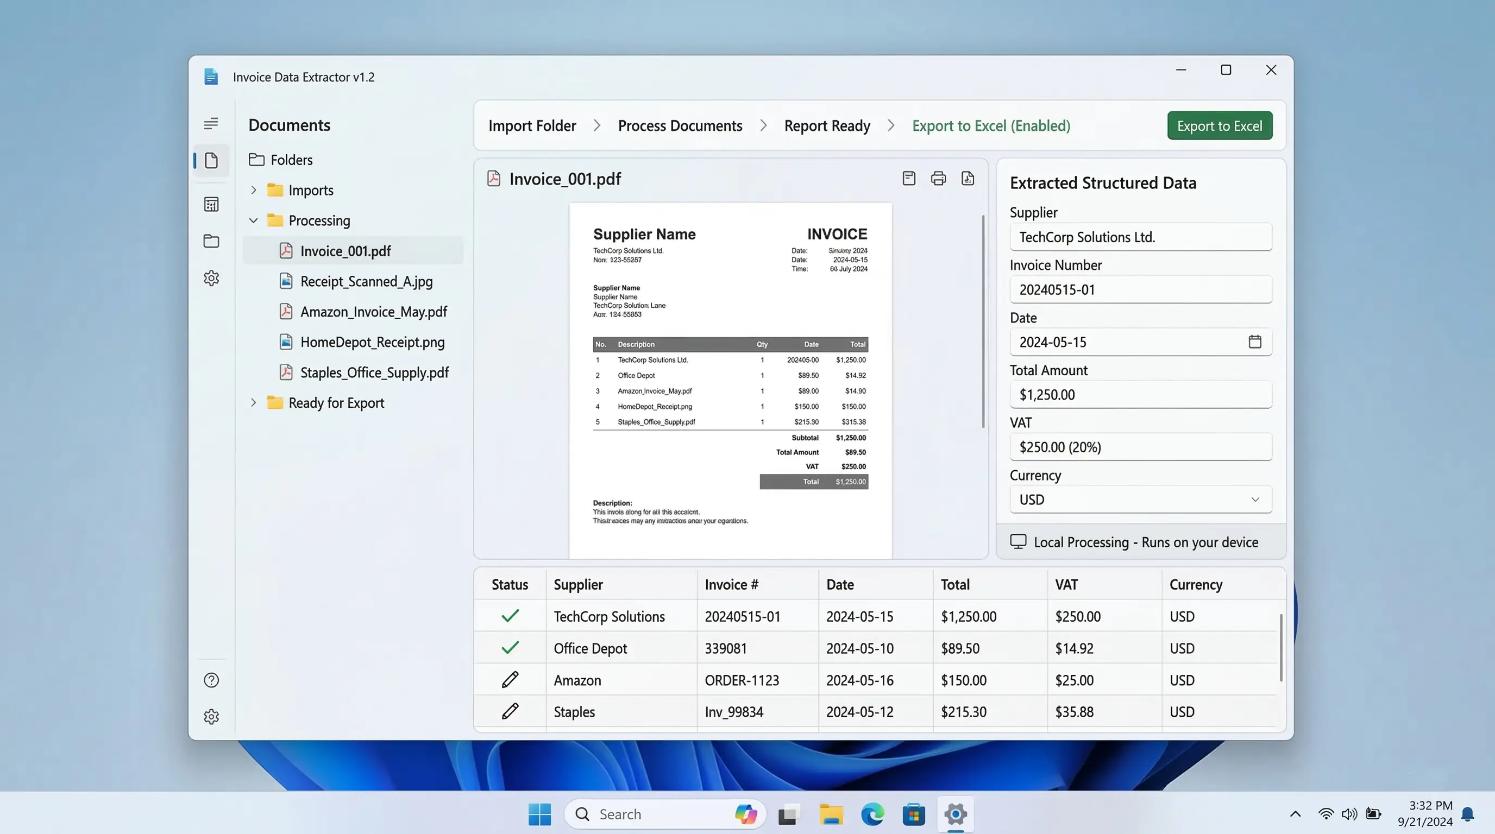Viewport: 1495px width, 834px height.
Task: Open the Help question mark icon
Action: [211, 680]
